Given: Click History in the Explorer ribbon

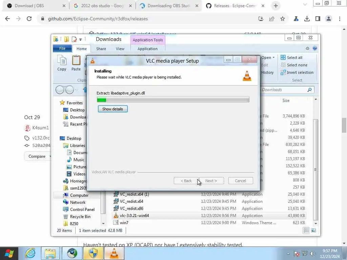Looking at the screenshot, I should pyautogui.click(x=267, y=72).
